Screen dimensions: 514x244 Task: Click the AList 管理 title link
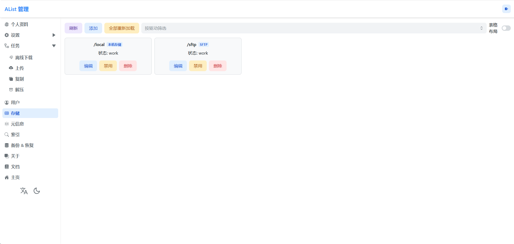point(17,9)
